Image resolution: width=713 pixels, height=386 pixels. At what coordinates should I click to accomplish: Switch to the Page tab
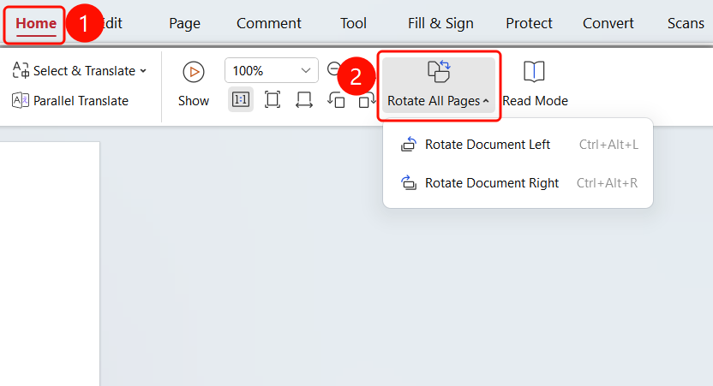(184, 23)
